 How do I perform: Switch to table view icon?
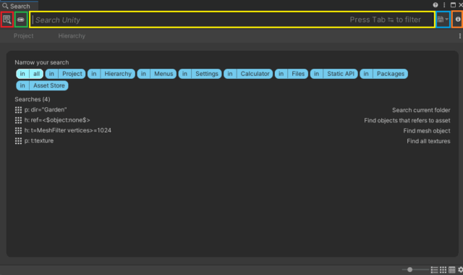coord(451,270)
